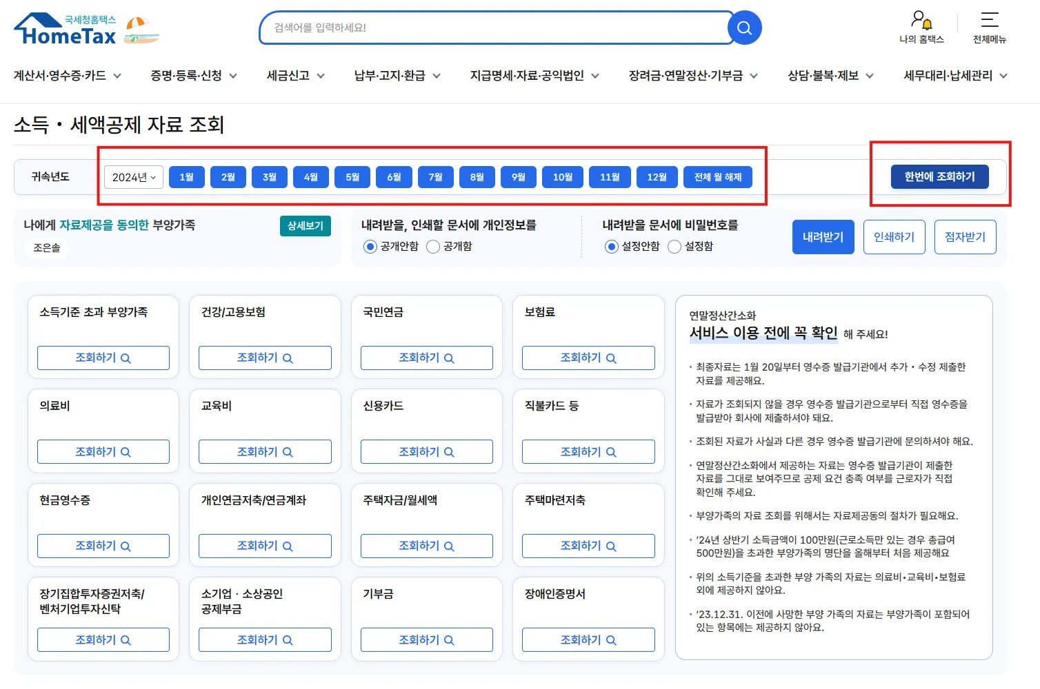Click 한번에 조회하기 button
The width and height of the screenshot is (1040, 689).
coord(939,176)
